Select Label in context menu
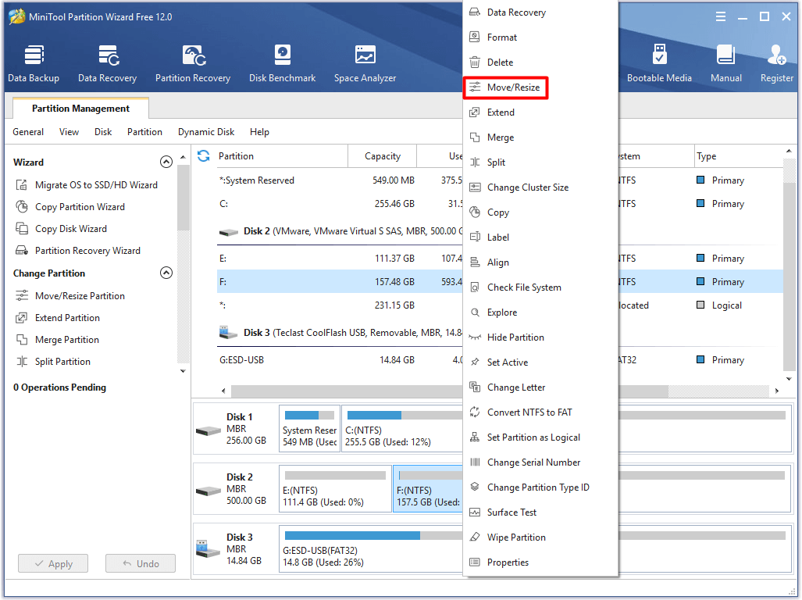802x600 pixels. coord(540,237)
